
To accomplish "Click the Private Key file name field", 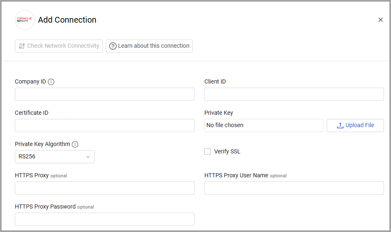I will 264,125.
